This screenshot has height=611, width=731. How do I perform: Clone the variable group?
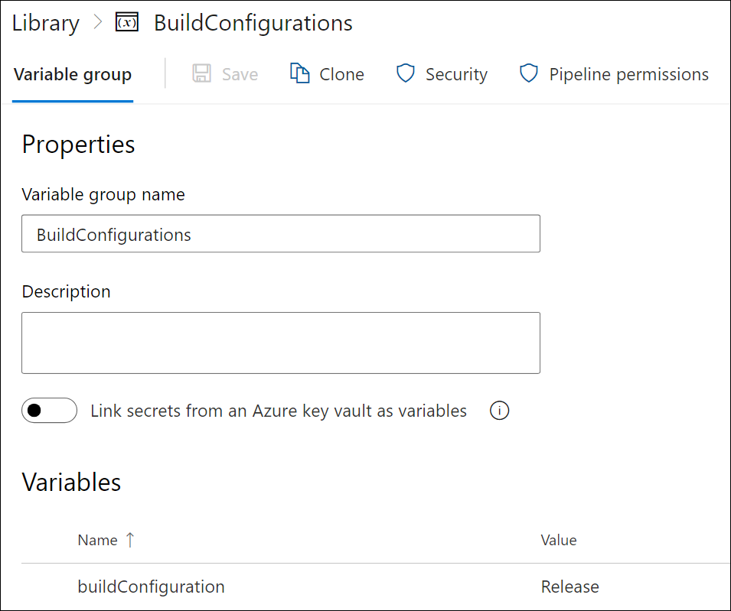341,74
